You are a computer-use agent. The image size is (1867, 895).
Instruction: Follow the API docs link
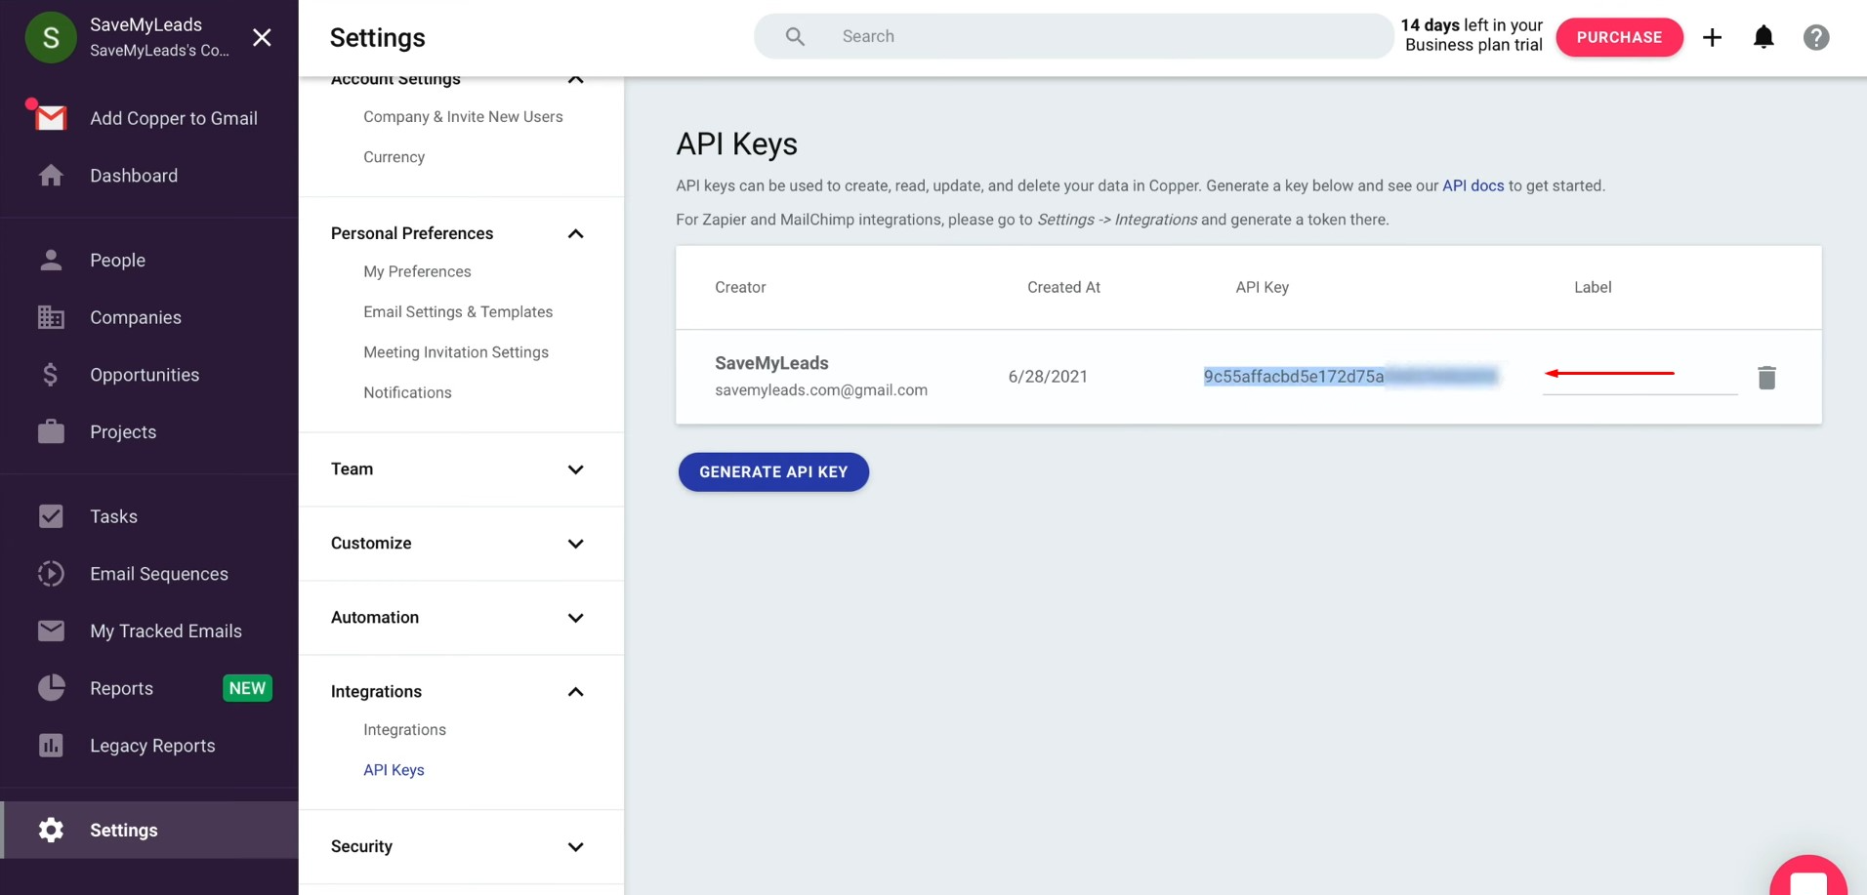(x=1473, y=185)
